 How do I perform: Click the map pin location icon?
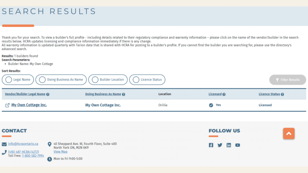click(50, 144)
